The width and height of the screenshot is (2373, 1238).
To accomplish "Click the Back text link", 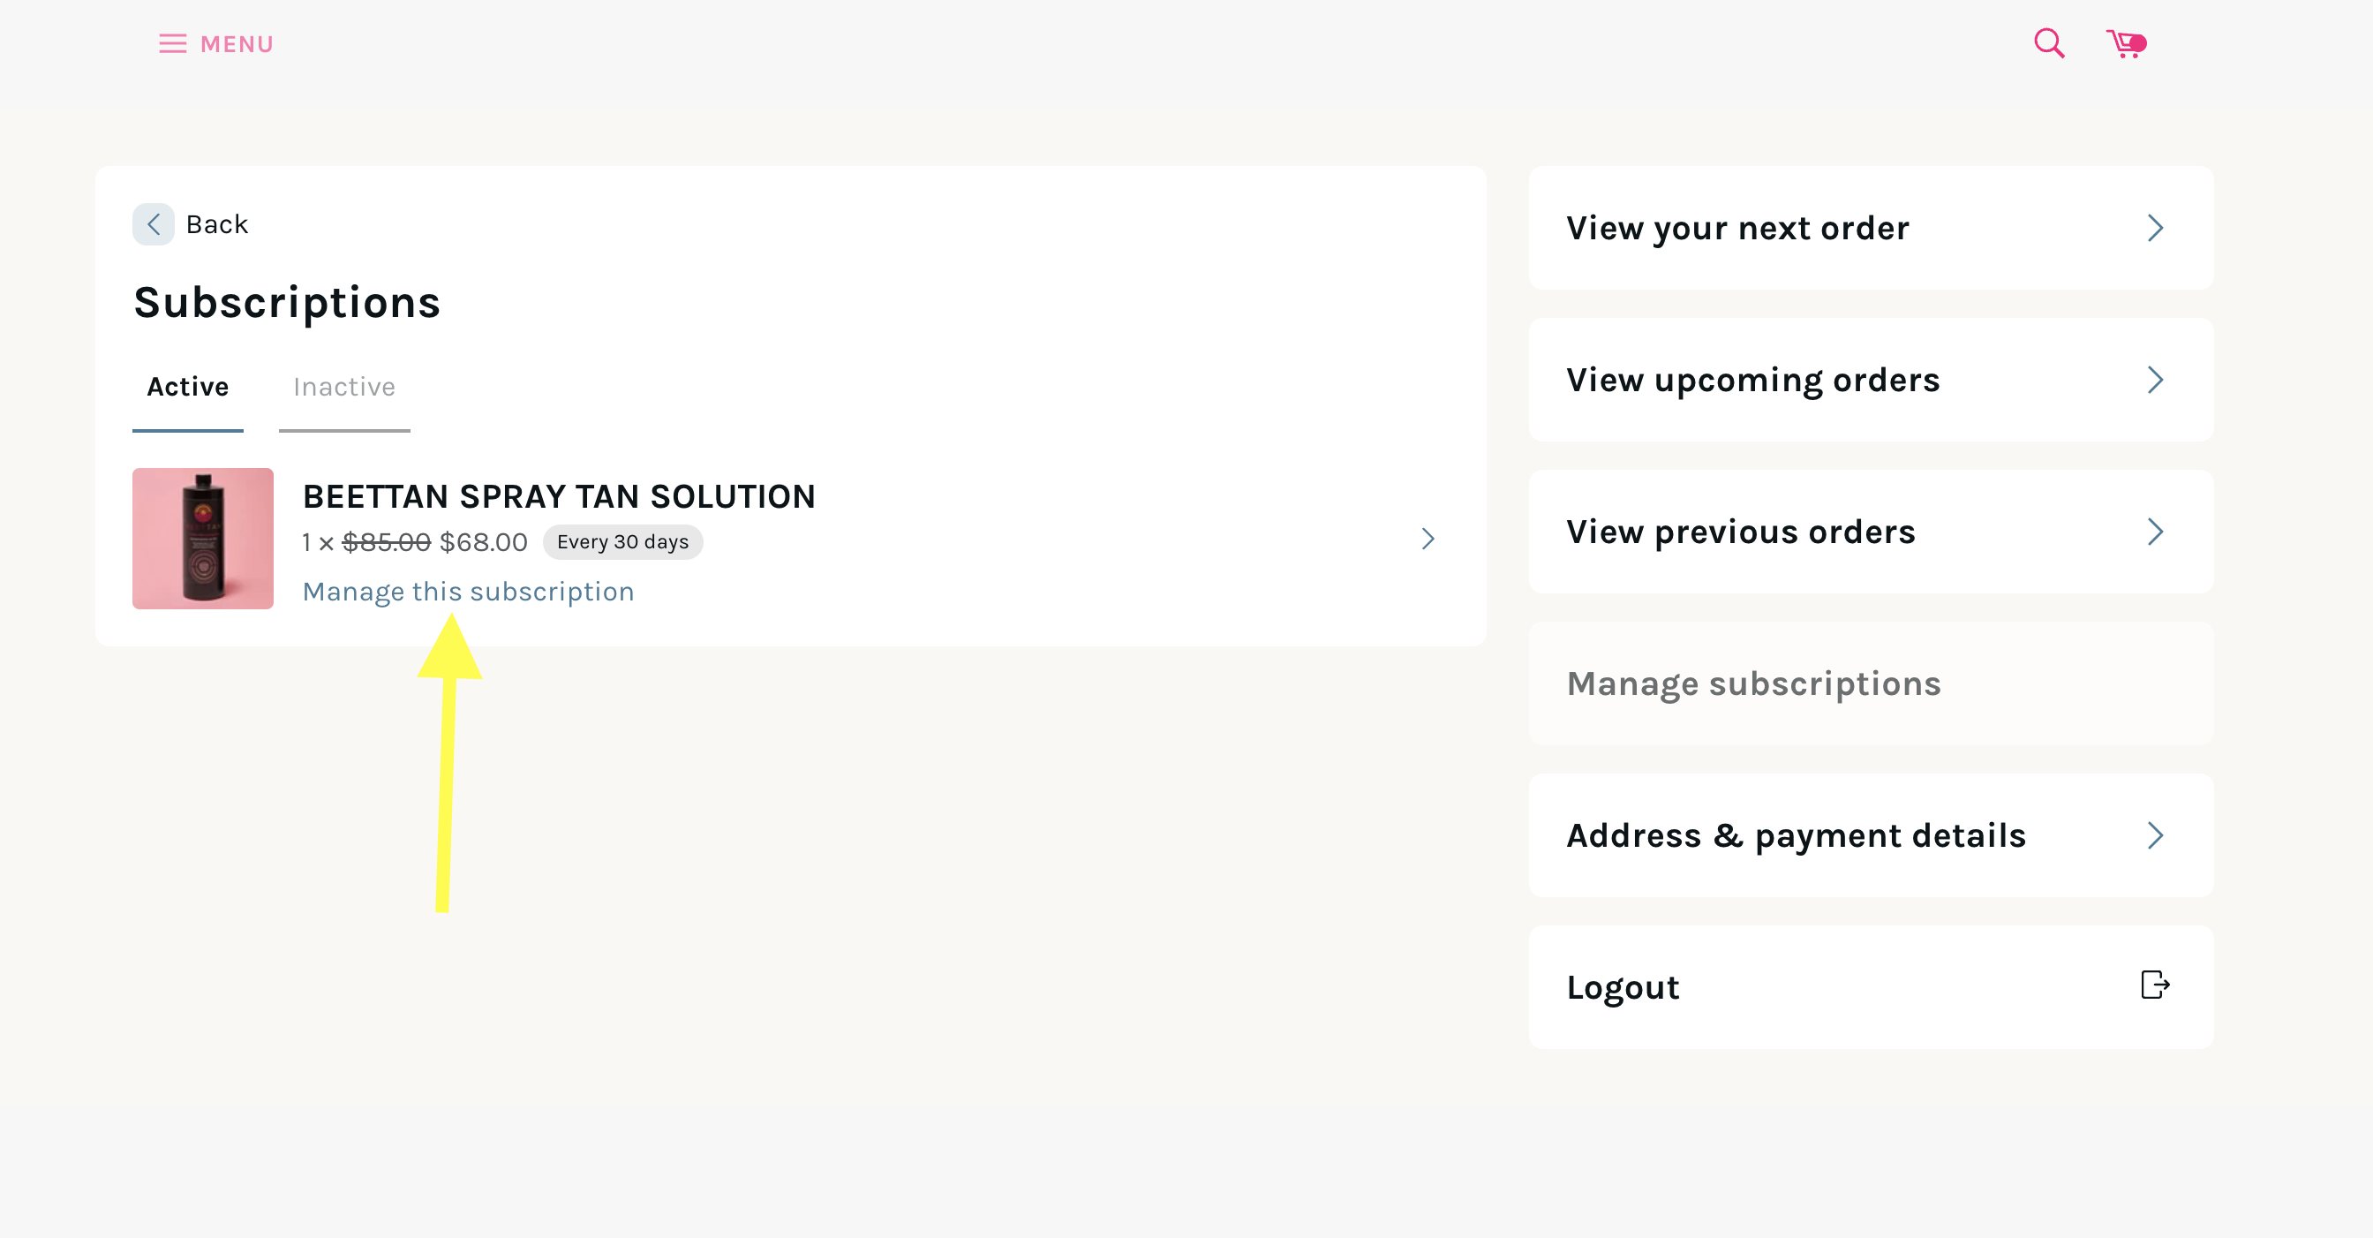I will pos(216,223).
